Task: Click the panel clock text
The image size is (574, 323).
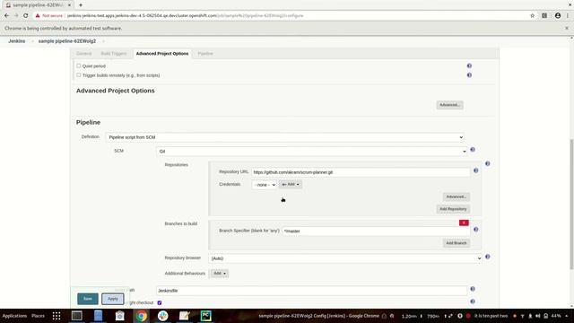Action: 491,316
